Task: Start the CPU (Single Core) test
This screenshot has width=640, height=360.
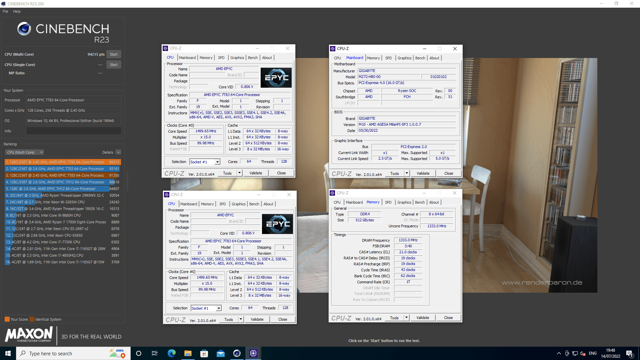Action: point(114,65)
